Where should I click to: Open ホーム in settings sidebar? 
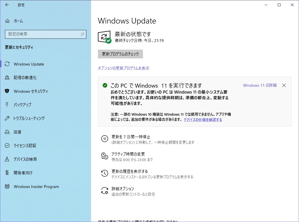[x=46, y=21]
